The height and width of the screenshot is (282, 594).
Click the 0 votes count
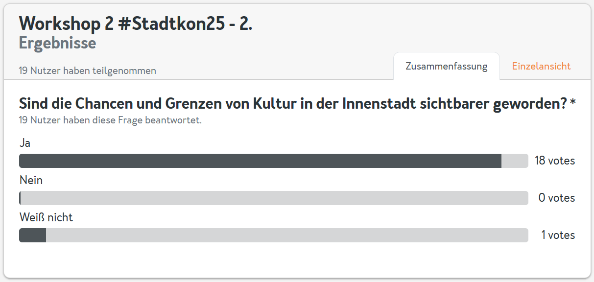pyautogui.click(x=557, y=198)
